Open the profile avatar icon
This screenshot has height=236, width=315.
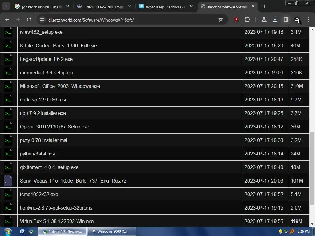(297, 19)
